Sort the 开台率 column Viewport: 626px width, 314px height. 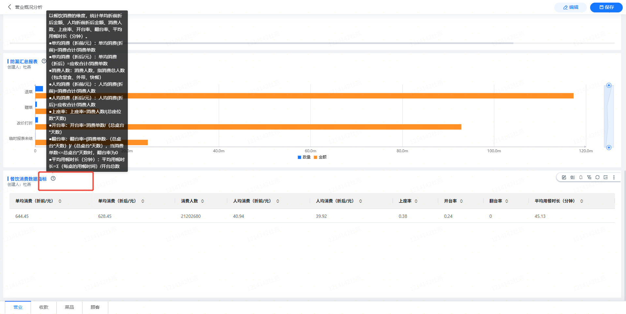461,201
